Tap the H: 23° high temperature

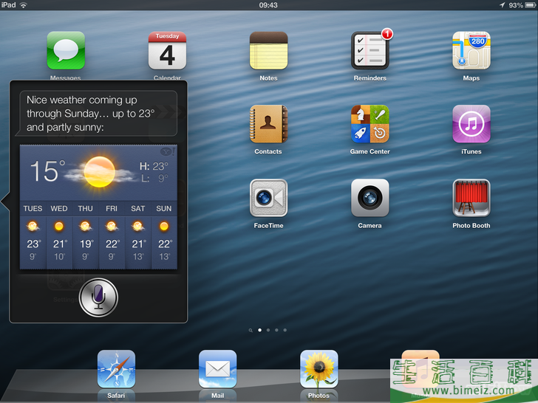pos(154,166)
